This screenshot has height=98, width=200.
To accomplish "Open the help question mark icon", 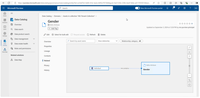I will pyautogui.click(x=190, y=8).
